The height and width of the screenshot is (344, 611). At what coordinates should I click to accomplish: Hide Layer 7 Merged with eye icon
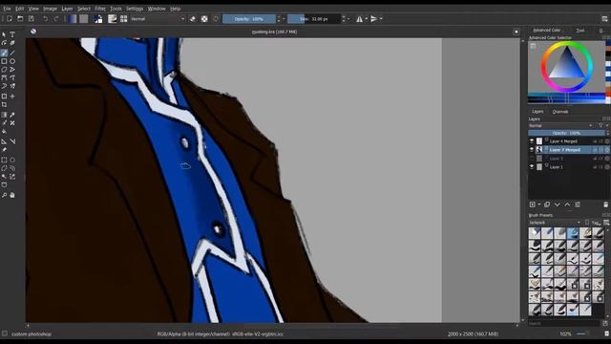point(532,150)
